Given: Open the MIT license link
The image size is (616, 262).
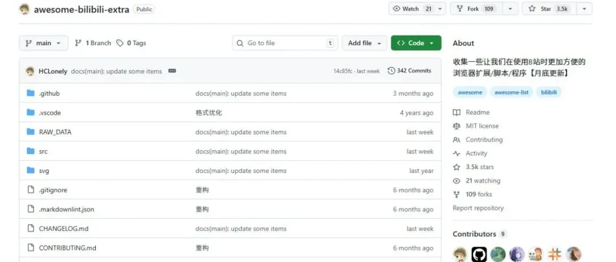Looking at the screenshot, I should [x=482, y=126].
